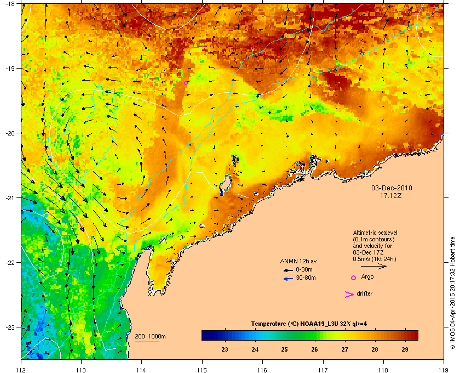Image resolution: width=460 pixels, height=373 pixels.
Task: Click the longitude axis label 117
Action: pyautogui.click(x=323, y=370)
